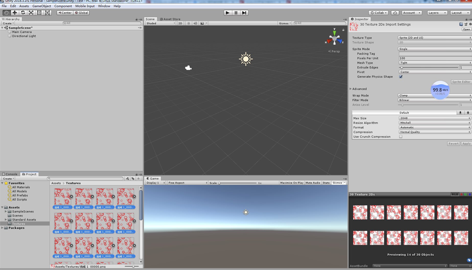Image resolution: width=472 pixels, height=270 pixels.
Task: Select the Scale tool
Action: (x=31, y=13)
